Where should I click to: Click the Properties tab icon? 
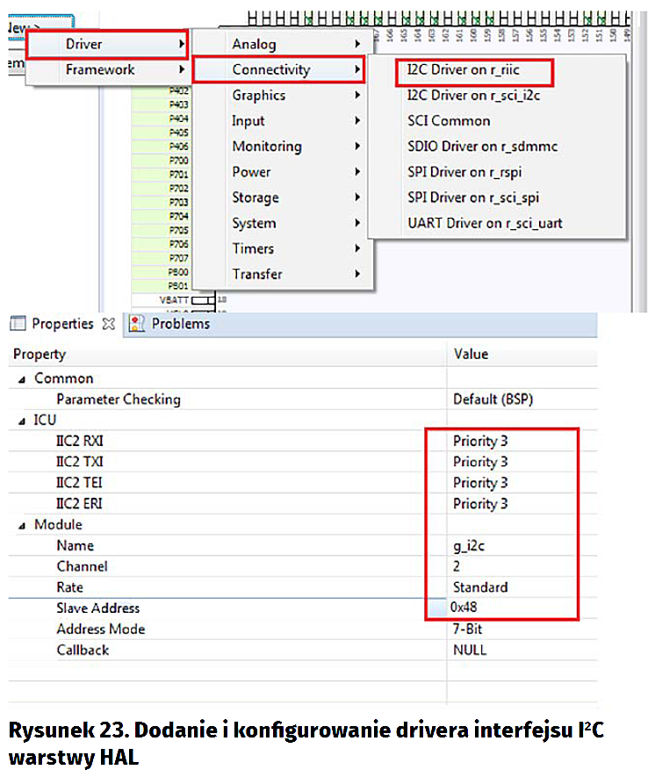[18, 324]
